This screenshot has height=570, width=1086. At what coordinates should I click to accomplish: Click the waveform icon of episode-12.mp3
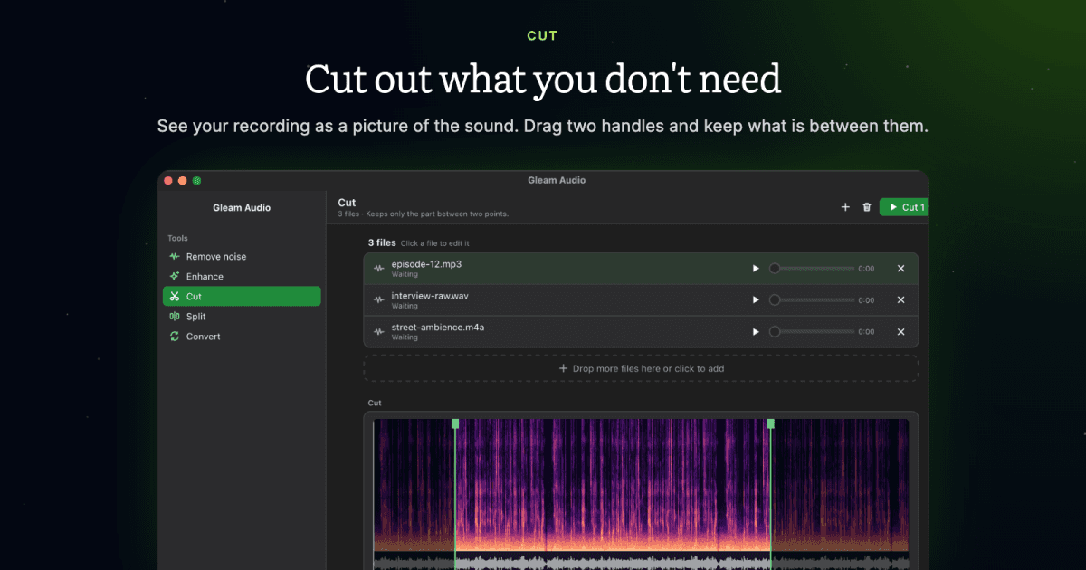379,269
